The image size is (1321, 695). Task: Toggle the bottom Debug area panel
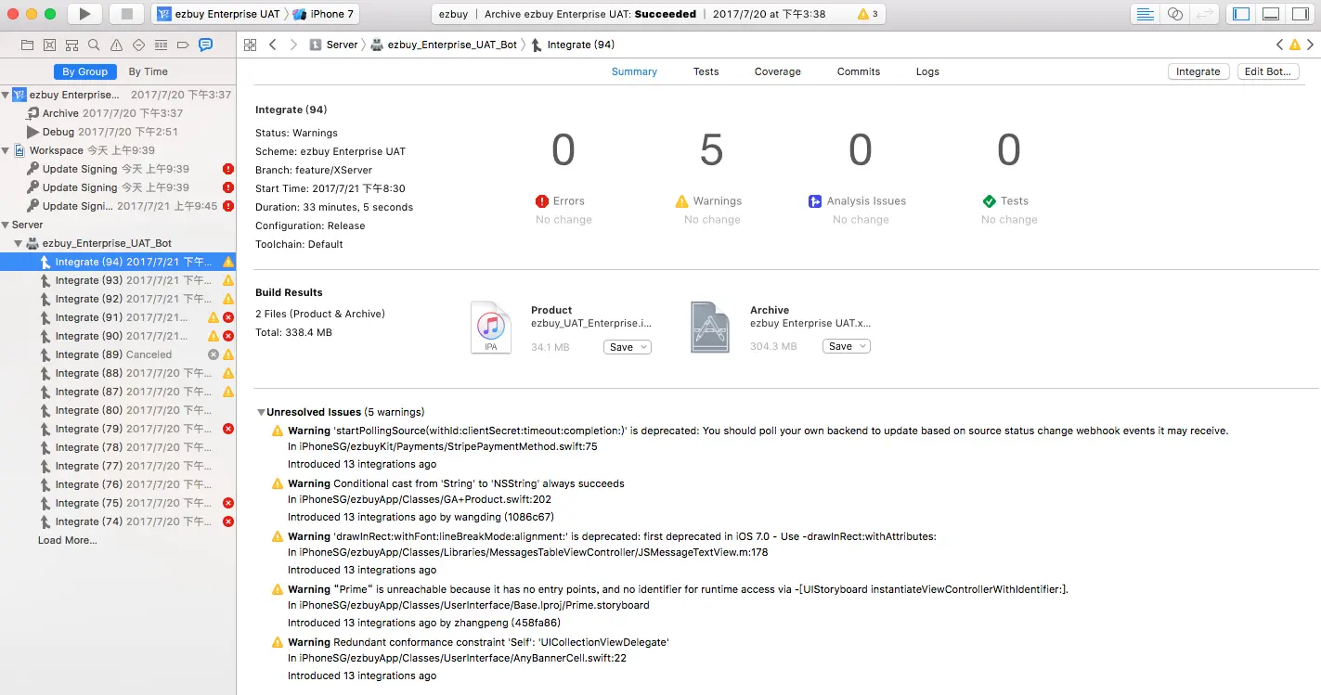coord(1271,14)
